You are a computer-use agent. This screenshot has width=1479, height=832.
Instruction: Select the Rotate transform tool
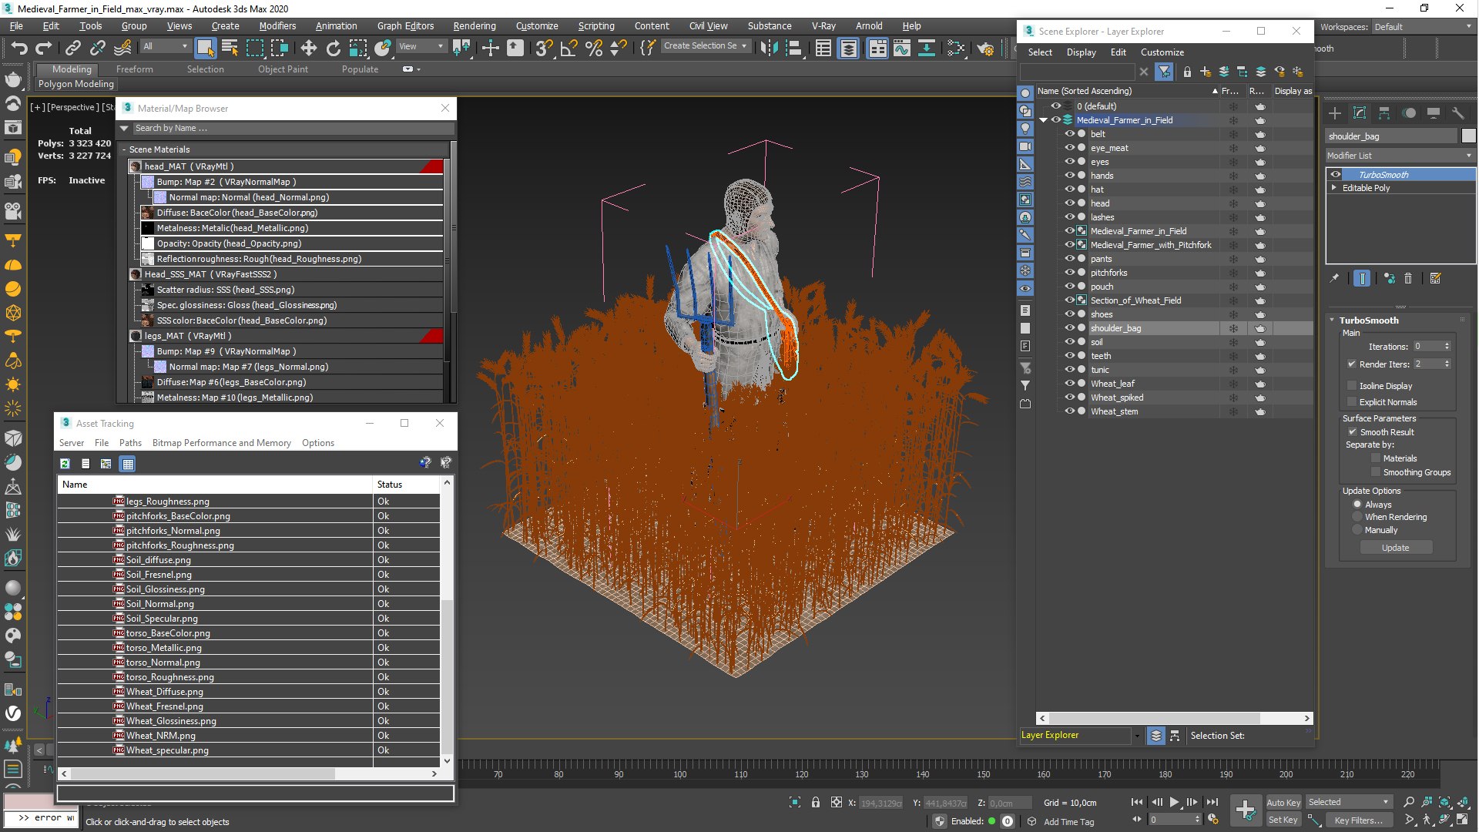[333, 48]
